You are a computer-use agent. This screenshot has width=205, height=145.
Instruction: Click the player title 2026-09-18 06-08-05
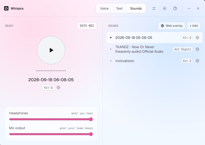(x=51, y=80)
